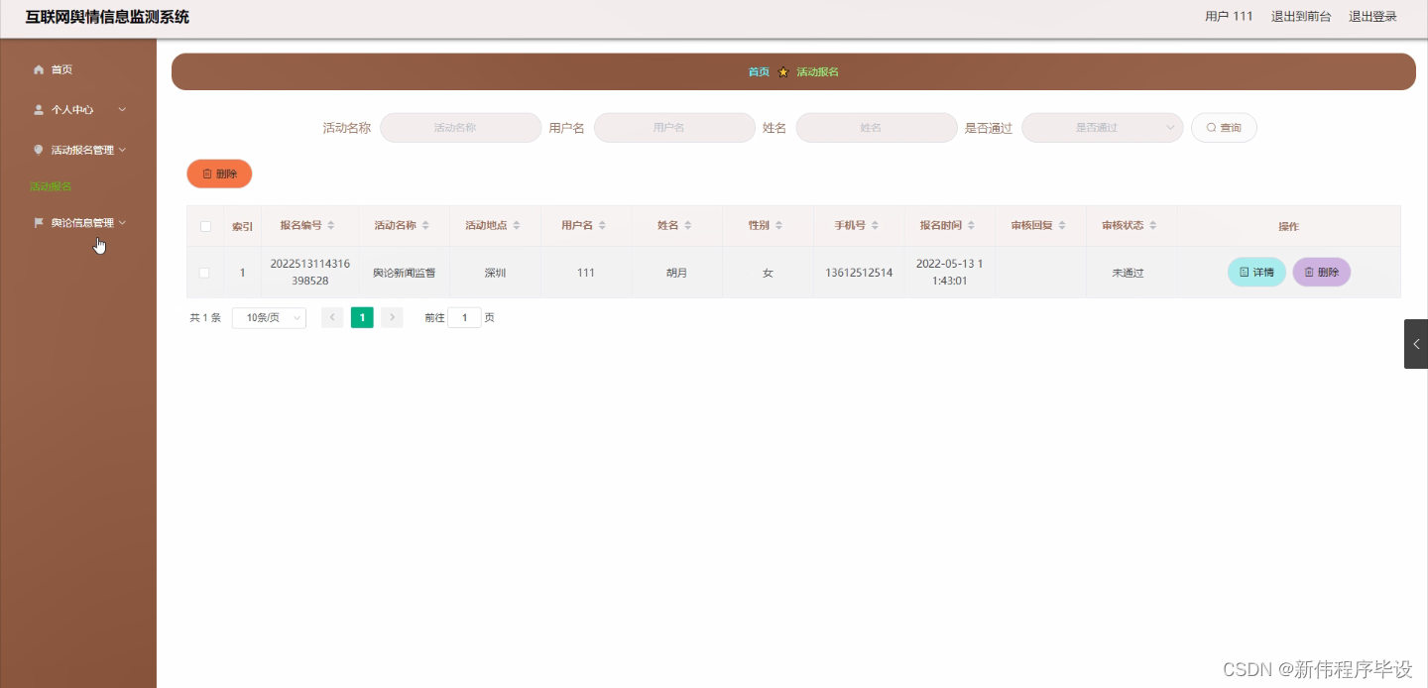Viewport: 1428px width, 688px height.
Task: Click the 索引 column header
Action: pos(242,227)
